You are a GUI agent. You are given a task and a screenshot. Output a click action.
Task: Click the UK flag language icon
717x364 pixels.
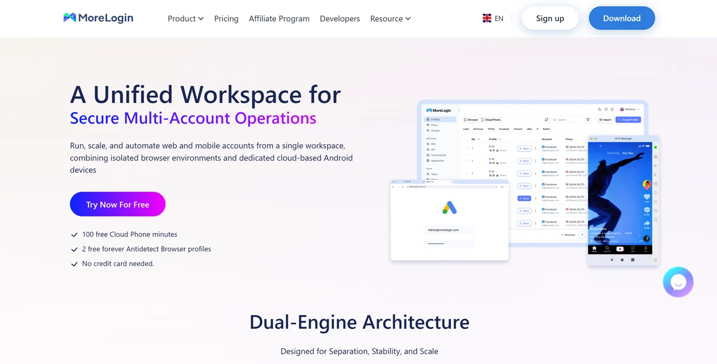click(x=487, y=18)
